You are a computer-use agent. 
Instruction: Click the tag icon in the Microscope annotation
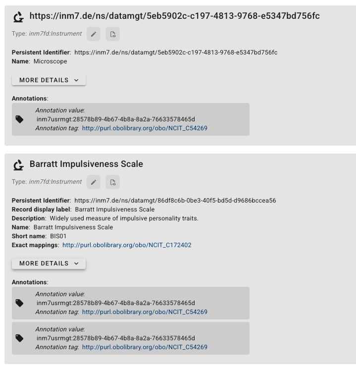(19, 119)
